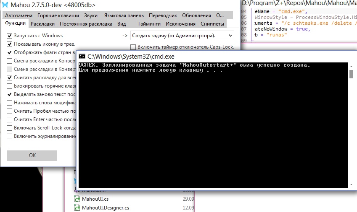Select the MahouUI.cs file icon
This screenshot has height=212, width=357.
pyautogui.click(x=77, y=199)
